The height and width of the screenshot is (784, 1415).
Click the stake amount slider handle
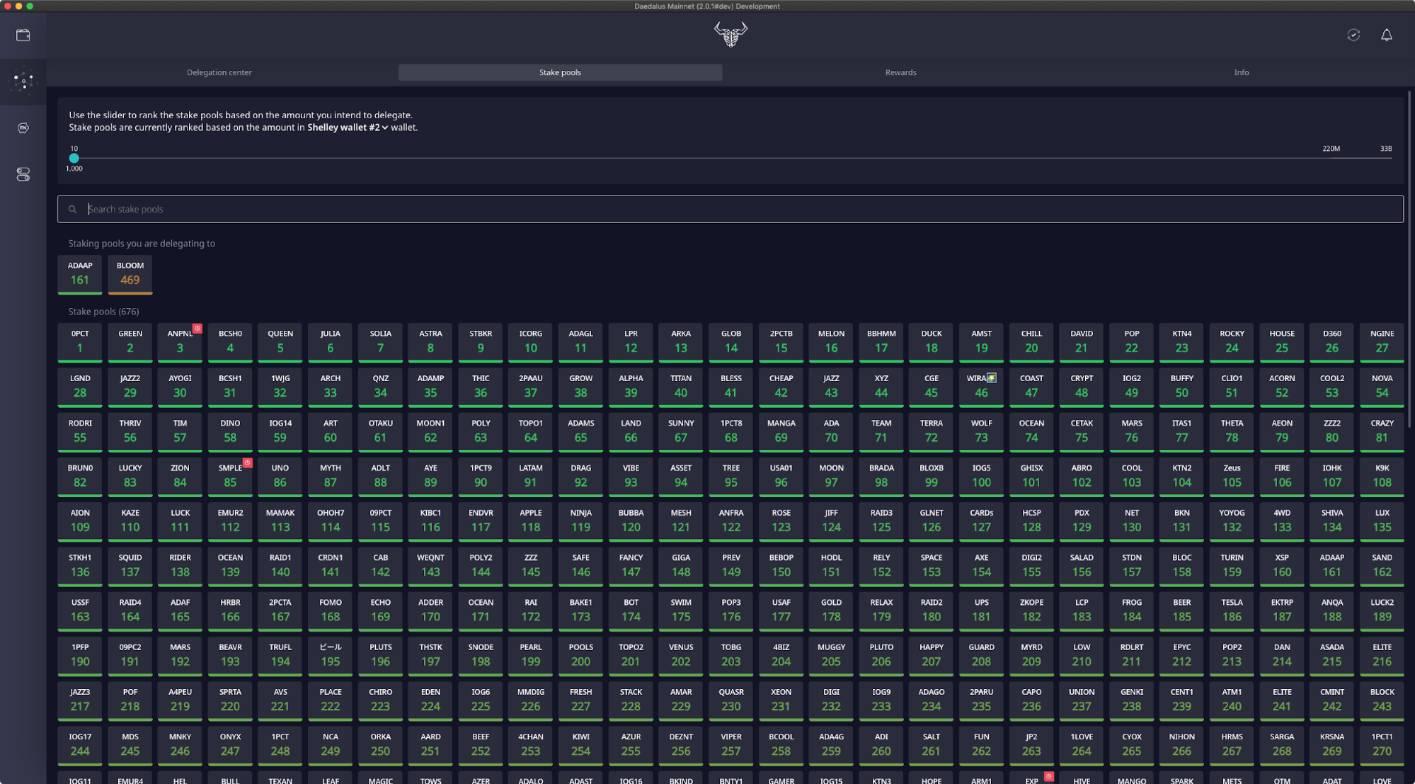(x=74, y=158)
